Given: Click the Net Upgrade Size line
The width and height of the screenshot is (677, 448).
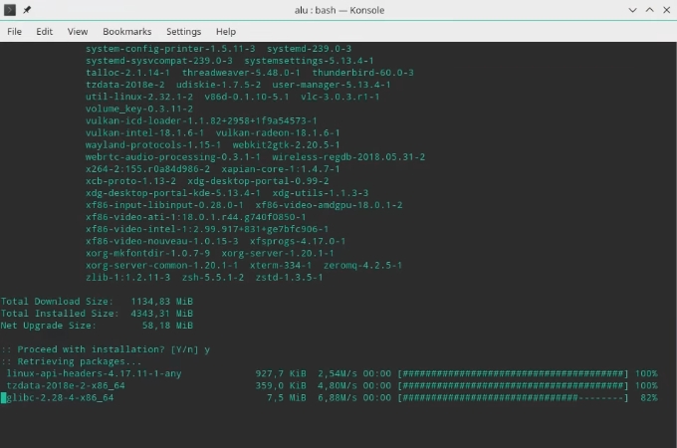Looking at the screenshot, I should [97, 326].
